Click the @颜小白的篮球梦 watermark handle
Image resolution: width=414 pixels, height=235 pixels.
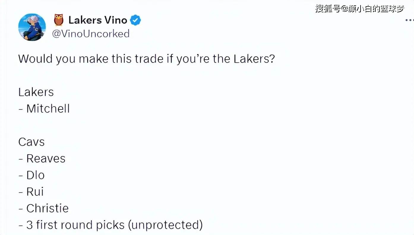tap(372, 9)
